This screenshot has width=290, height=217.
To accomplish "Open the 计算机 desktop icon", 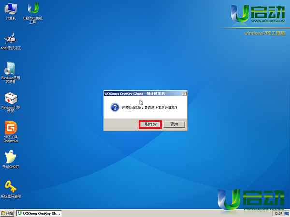I will [11, 12].
